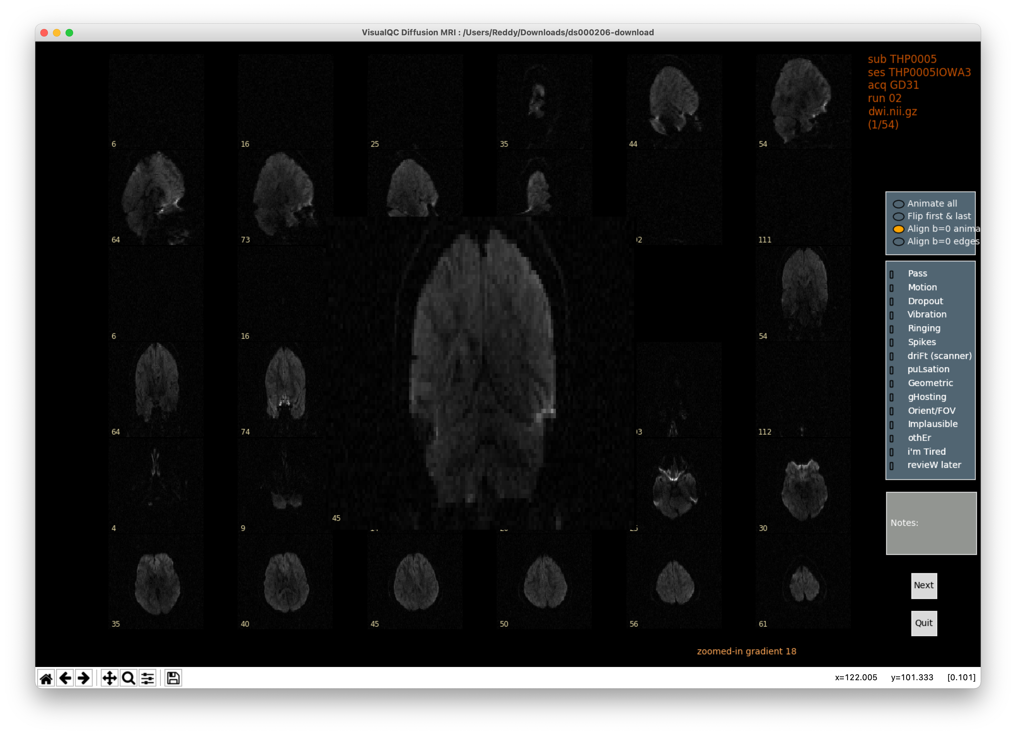The width and height of the screenshot is (1016, 735).
Task: Check the puLsation rating box
Action: click(x=892, y=370)
